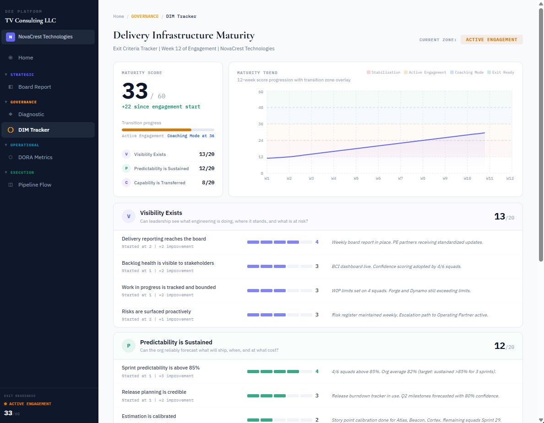Click 'Sprint predictability is above 85%' title
This screenshot has height=423, width=544.
tap(161, 368)
